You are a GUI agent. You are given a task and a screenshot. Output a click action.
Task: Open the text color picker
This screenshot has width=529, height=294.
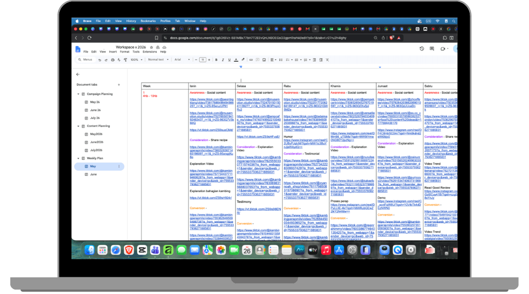click(x=236, y=60)
